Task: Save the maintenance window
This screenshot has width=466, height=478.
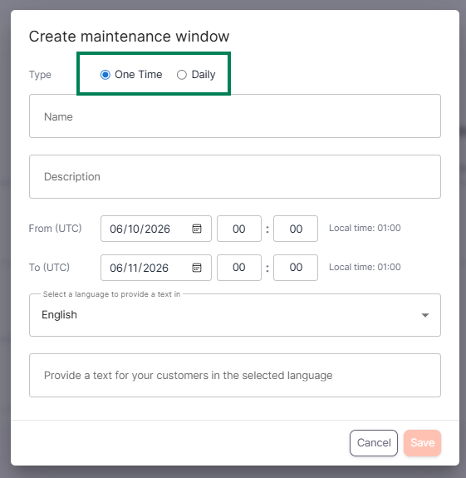Action: point(423,443)
